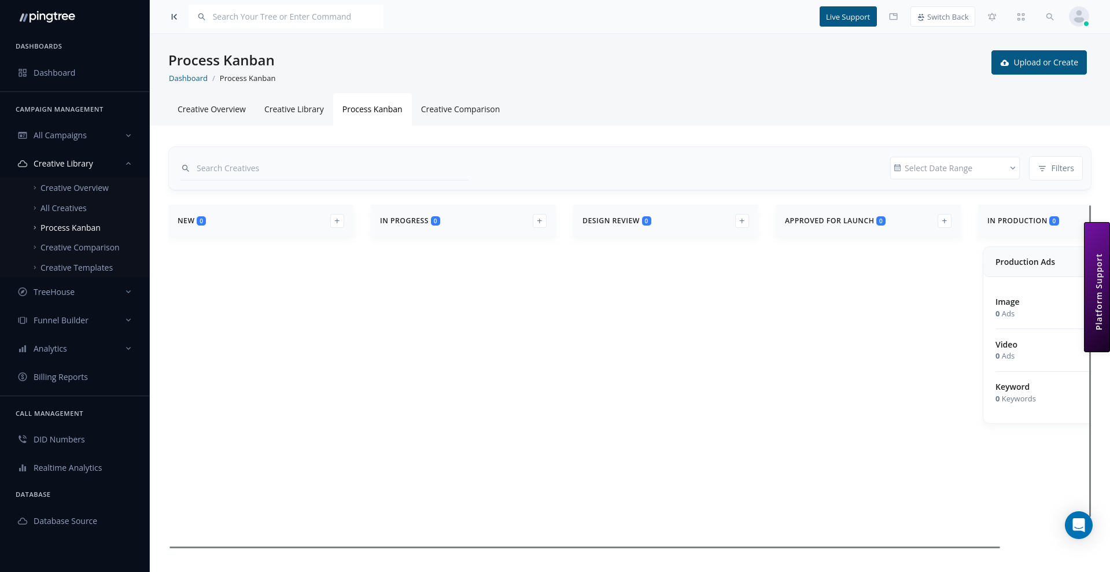Open the user profile avatar
Screen dimensions: 1110x572
[x=1078, y=17]
